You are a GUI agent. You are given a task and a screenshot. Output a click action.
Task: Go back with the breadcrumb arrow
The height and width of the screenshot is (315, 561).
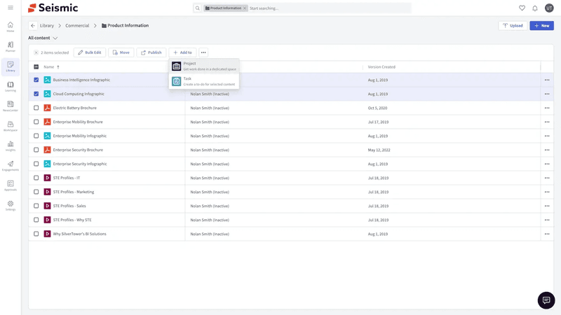33,26
